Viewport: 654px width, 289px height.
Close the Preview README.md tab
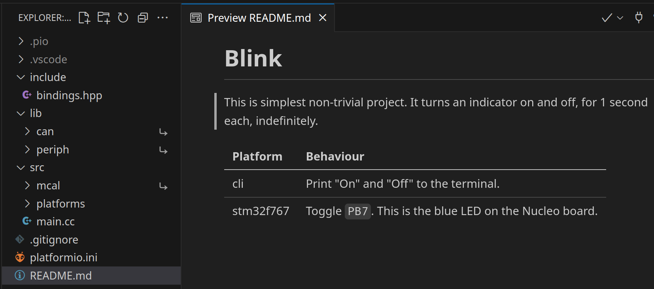(x=323, y=18)
